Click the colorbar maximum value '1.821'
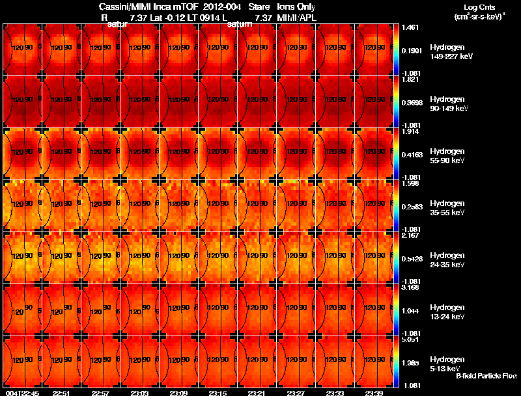 [410, 79]
